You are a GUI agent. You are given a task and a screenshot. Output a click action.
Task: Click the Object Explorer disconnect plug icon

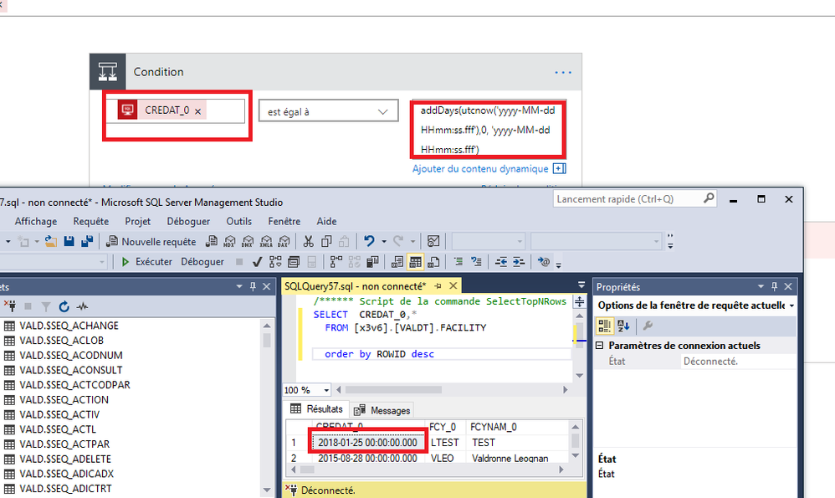10,306
